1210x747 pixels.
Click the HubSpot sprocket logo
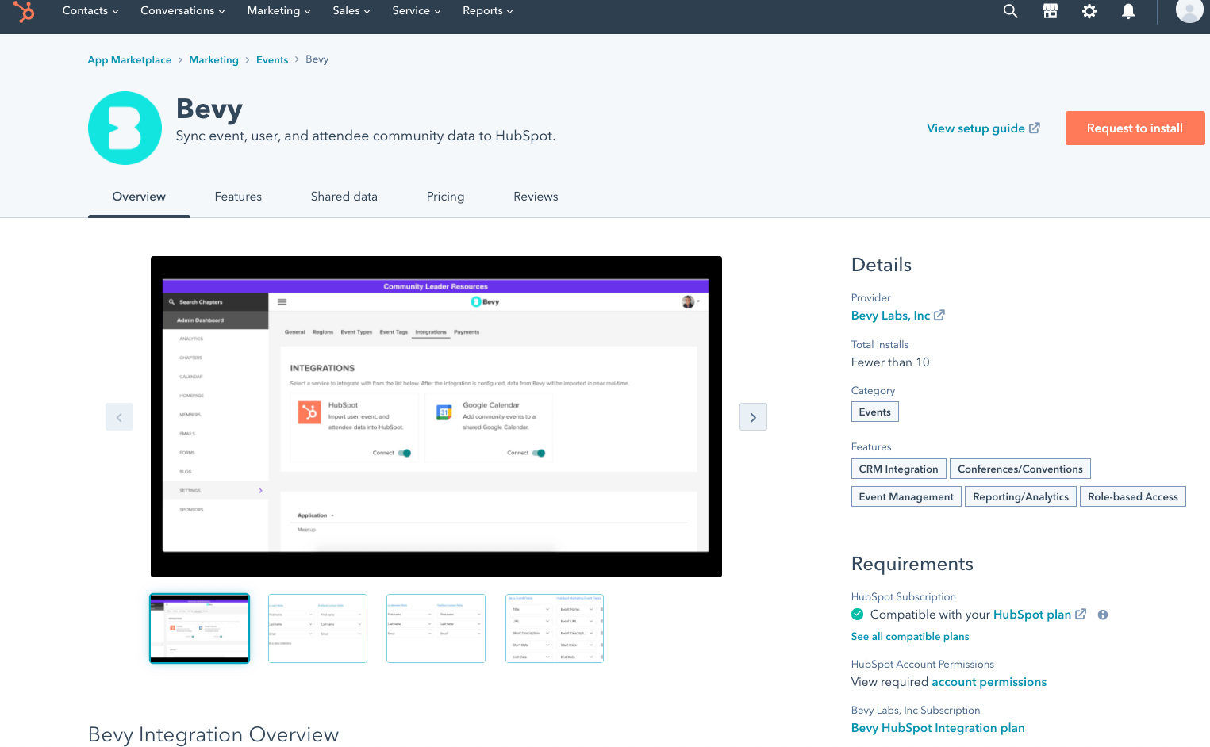point(24,11)
